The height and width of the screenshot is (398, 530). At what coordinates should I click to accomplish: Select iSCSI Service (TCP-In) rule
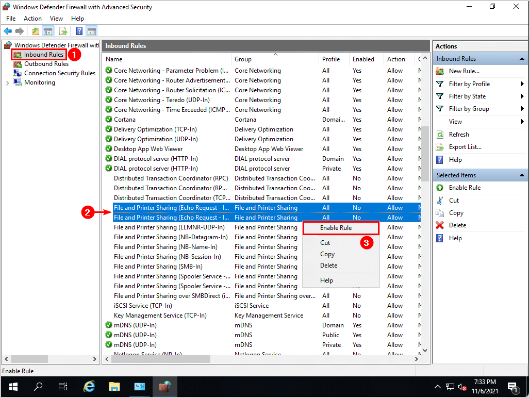point(143,306)
